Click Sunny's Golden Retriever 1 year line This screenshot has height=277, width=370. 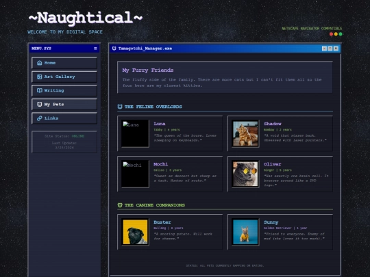(286, 228)
